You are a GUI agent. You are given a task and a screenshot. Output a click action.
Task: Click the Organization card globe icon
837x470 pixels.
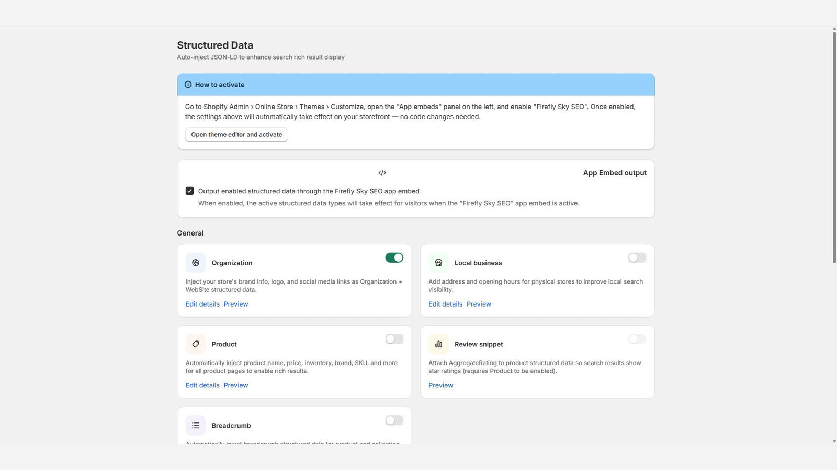(196, 263)
